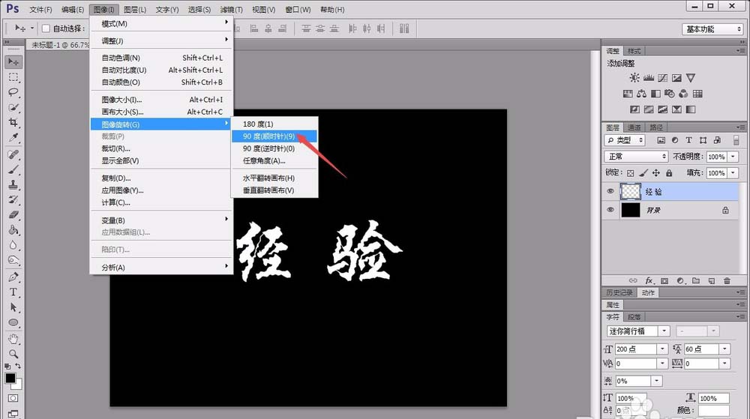
Task: Select the Lasso tool
Action: click(x=13, y=92)
